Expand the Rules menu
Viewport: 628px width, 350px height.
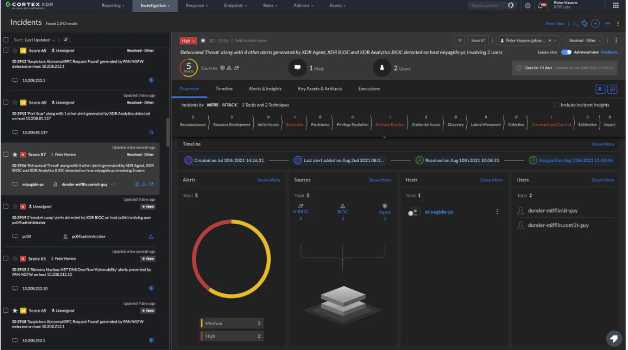270,6
